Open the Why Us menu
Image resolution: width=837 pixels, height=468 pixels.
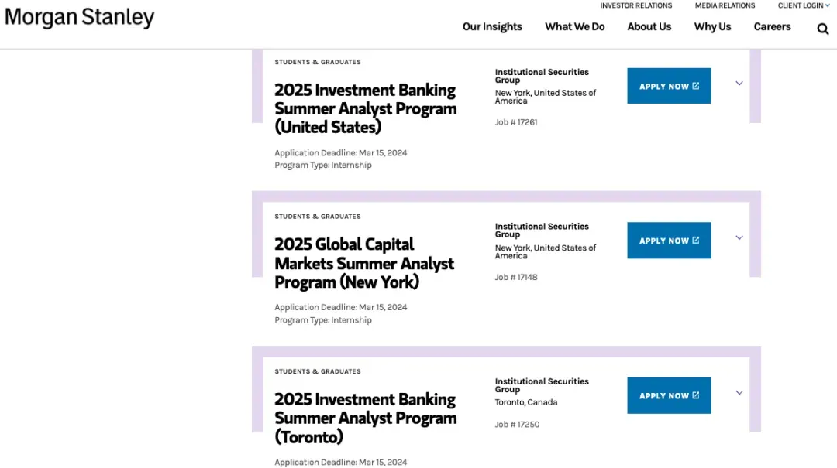tap(712, 26)
